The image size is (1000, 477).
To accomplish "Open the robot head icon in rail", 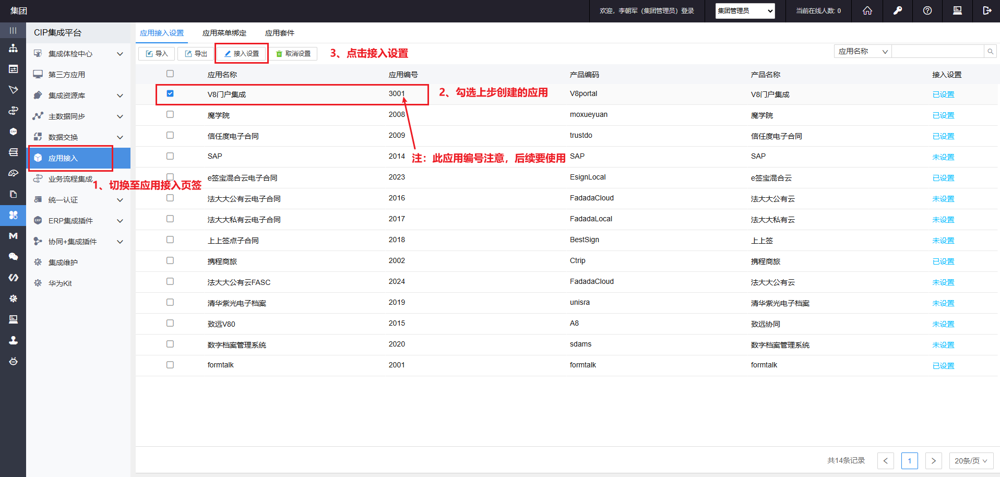I will (x=13, y=361).
